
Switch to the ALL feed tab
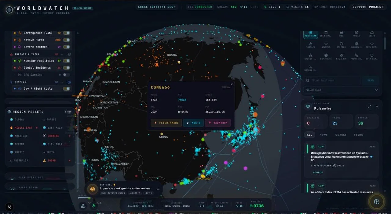point(309,135)
